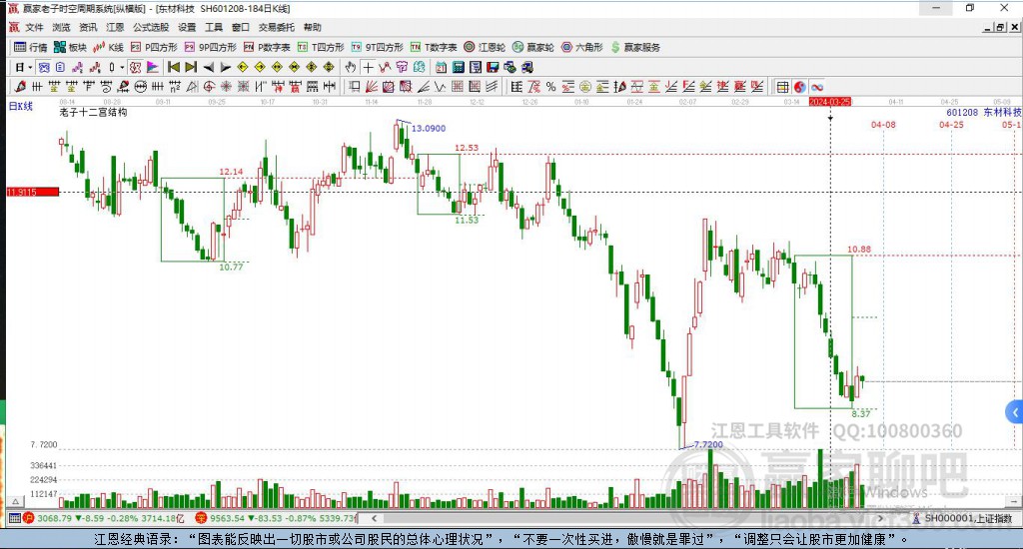Click the truck icon in second toolbar

click(x=527, y=67)
